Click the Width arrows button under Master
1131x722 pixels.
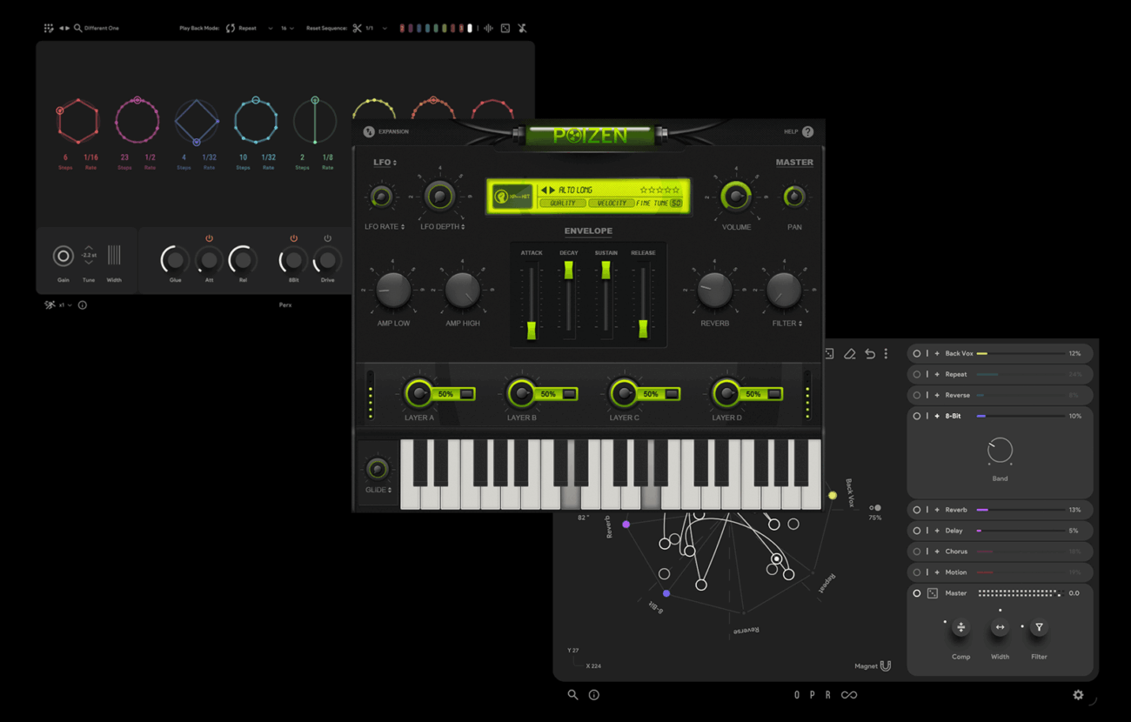point(1000,627)
